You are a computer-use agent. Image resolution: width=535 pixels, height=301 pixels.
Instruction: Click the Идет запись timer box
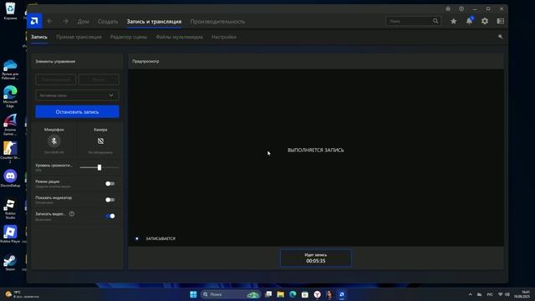point(316,258)
